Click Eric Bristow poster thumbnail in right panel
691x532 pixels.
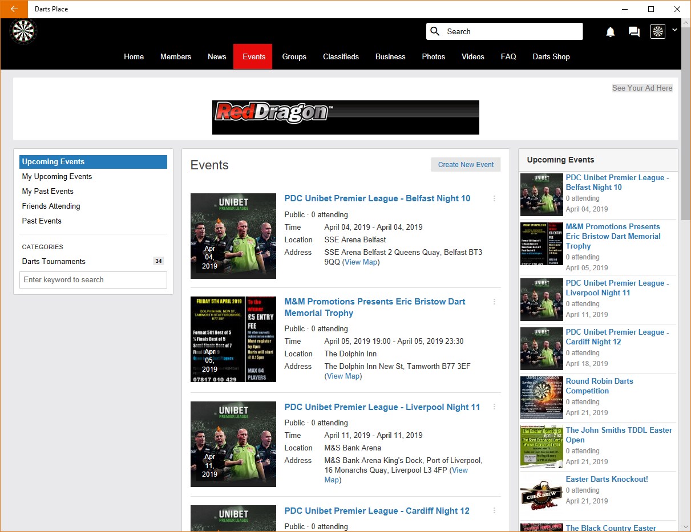pyautogui.click(x=542, y=244)
